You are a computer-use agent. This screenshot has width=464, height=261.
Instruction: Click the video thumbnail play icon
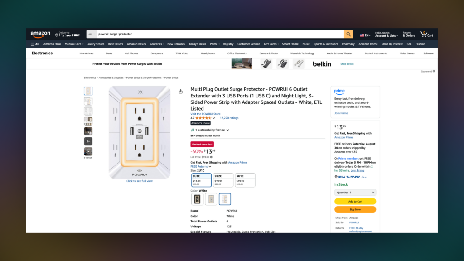tap(88, 151)
